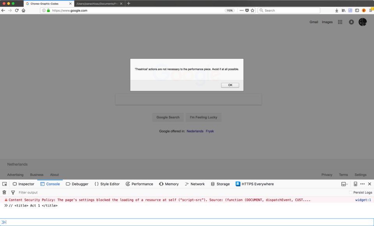Open Google Settings in footer
The image size is (374, 226).
click(x=360, y=175)
